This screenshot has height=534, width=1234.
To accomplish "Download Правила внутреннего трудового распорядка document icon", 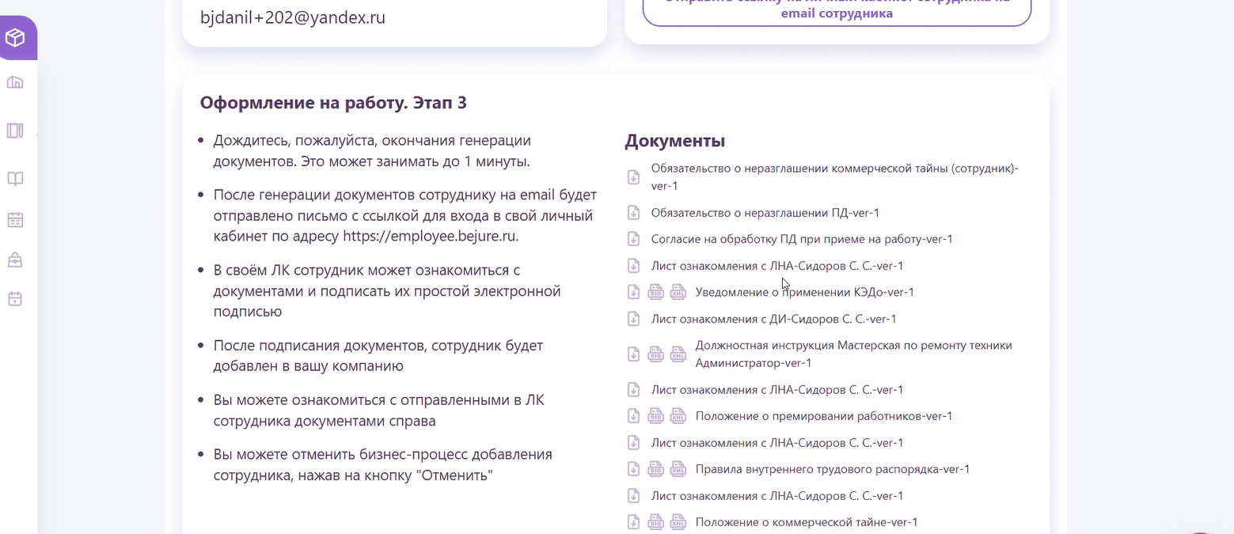I will 633,469.
